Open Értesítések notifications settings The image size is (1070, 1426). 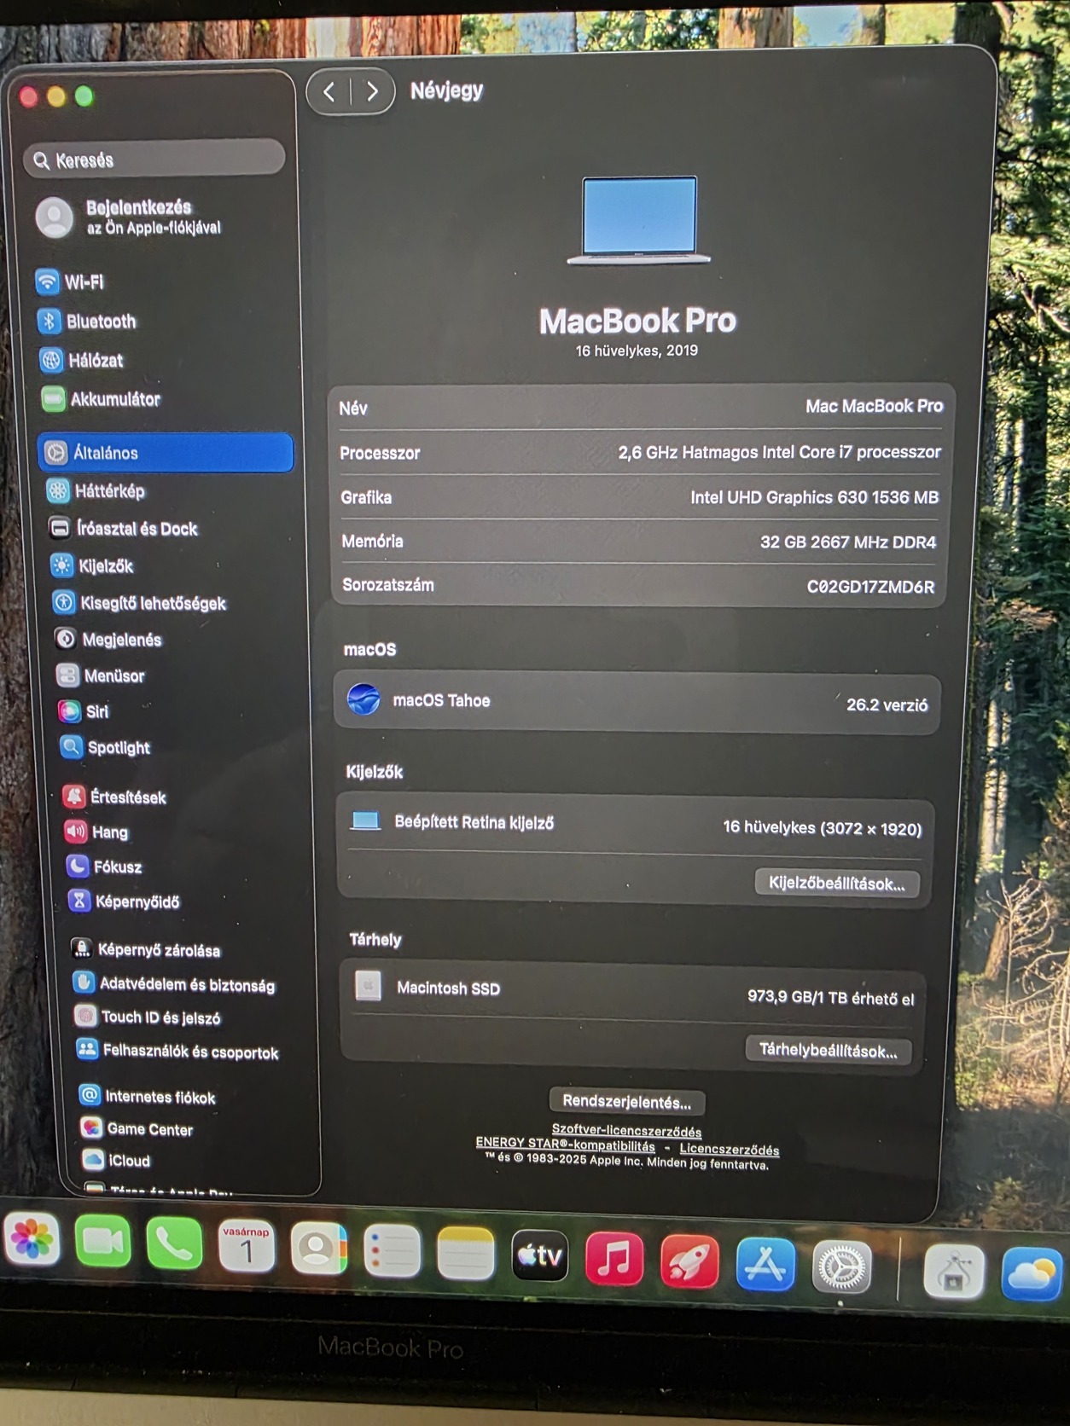[115, 797]
